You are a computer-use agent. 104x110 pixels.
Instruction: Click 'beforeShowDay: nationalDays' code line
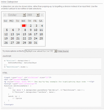coord(22,63)
